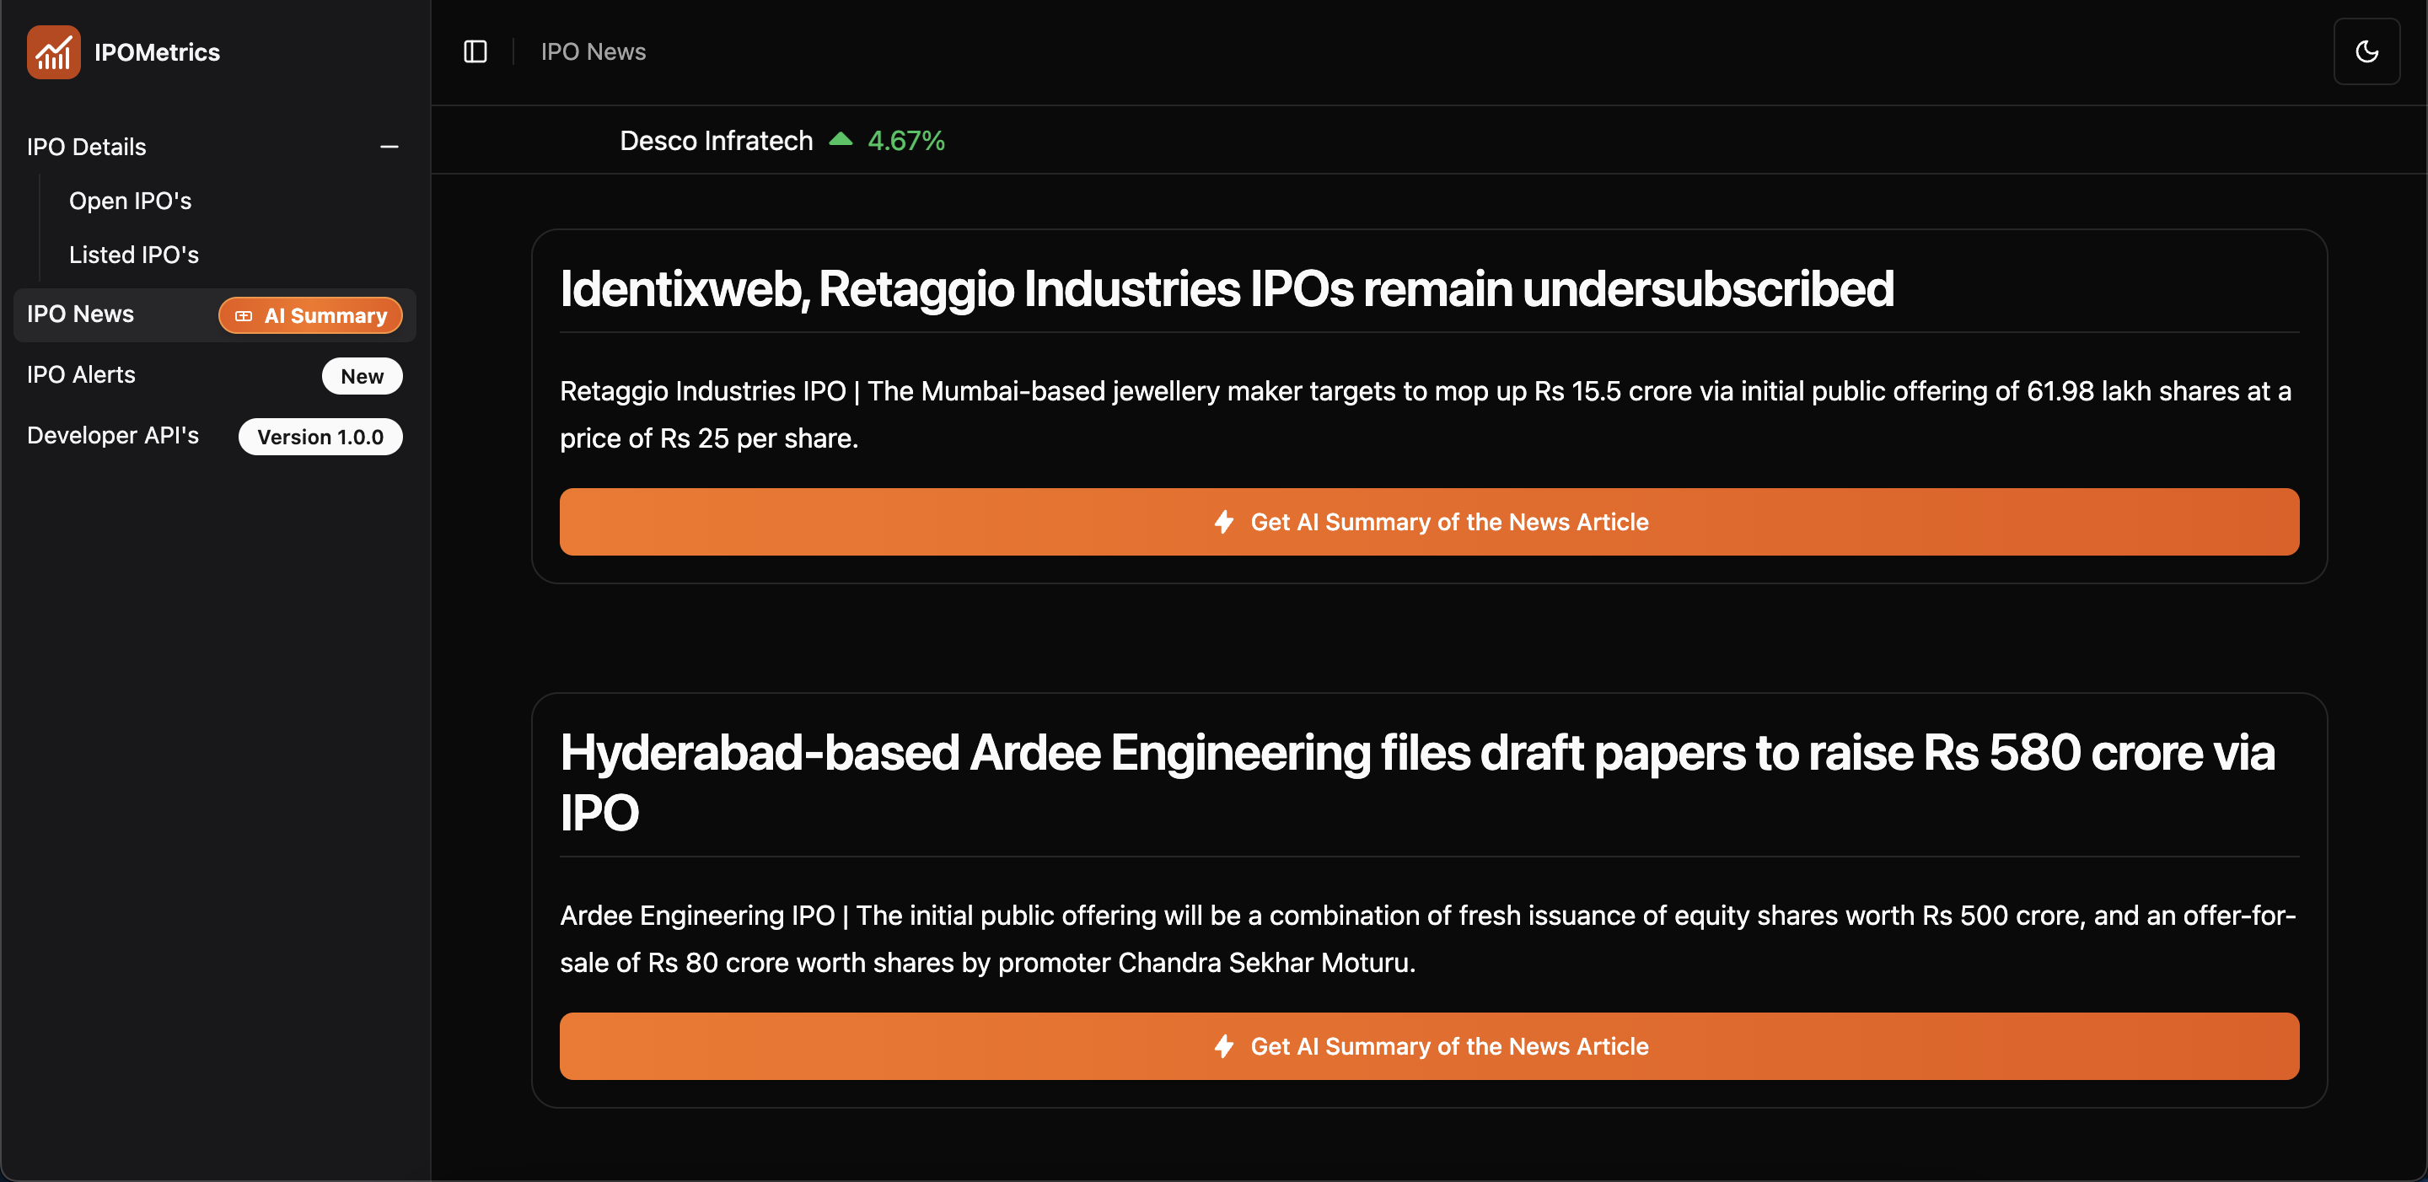Open the Ardee Engineering headline
The image size is (2428, 1182).
click(1417, 782)
